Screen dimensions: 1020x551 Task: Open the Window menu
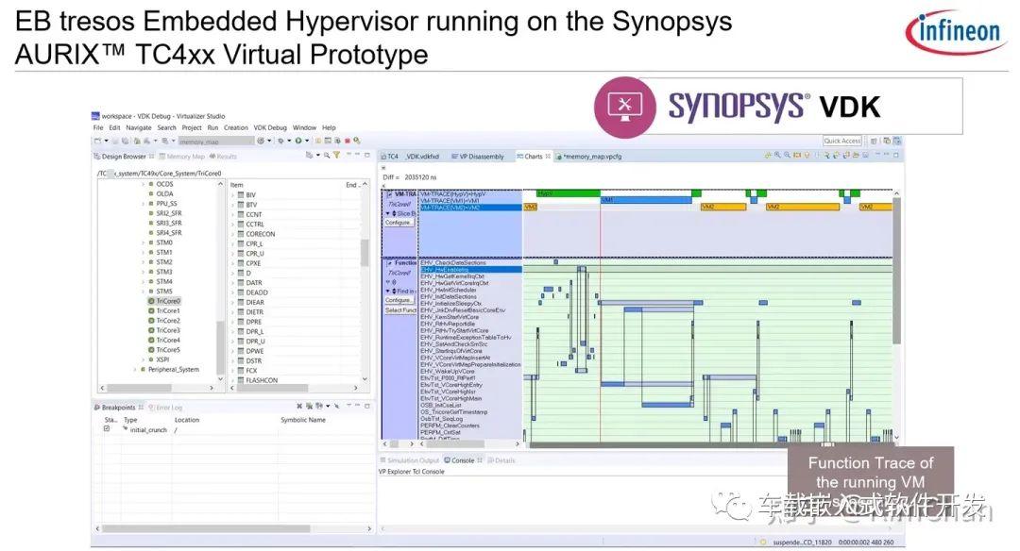pos(304,128)
